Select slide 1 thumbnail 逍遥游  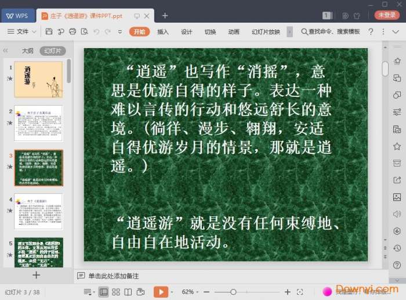tap(39, 79)
